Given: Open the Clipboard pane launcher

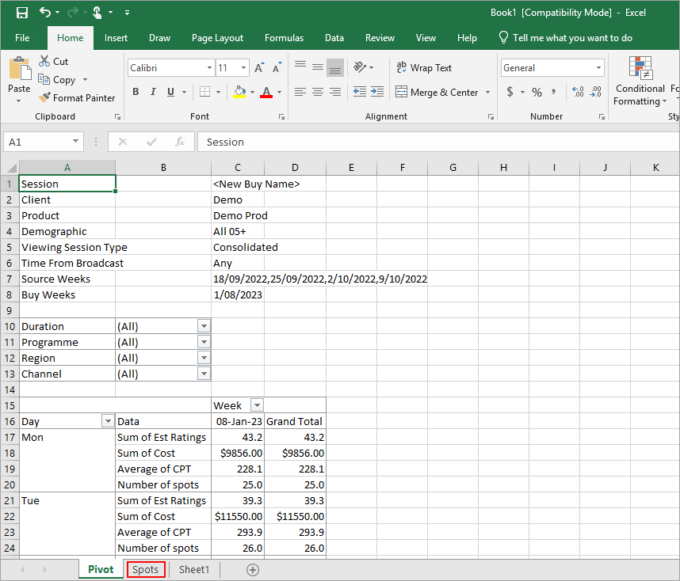Looking at the screenshot, I should coord(117,116).
